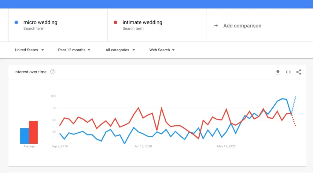The height and width of the screenshot is (173, 313).
Task: Click the red Average bar
Action: pos(33,132)
